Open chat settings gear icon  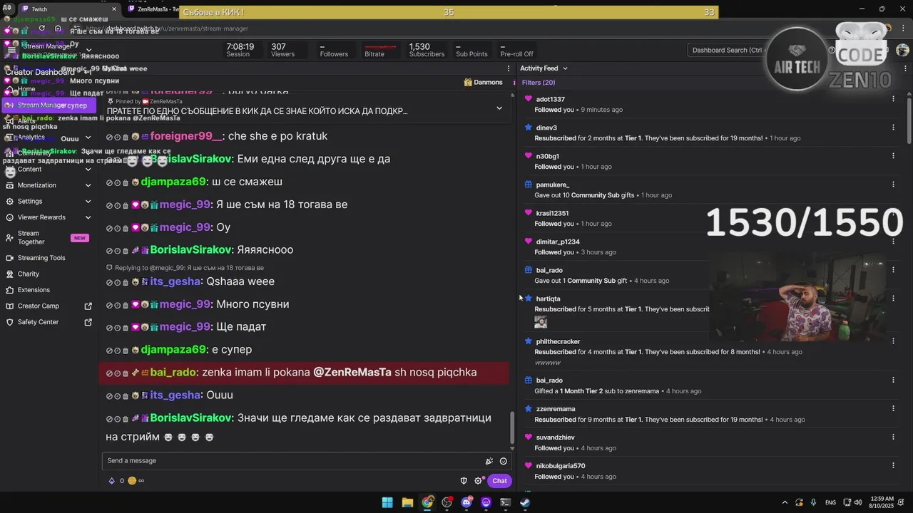pos(479,481)
